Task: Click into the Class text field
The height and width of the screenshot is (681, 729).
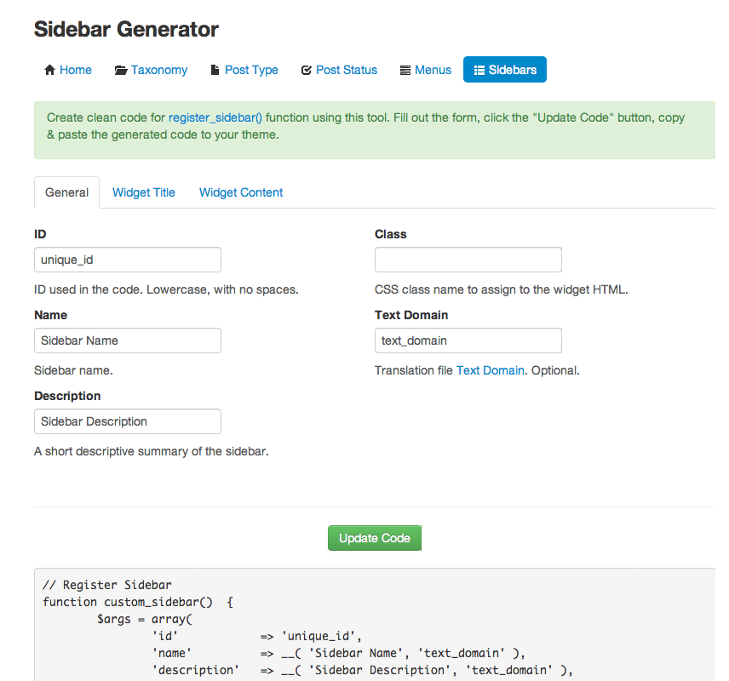Action: point(468,260)
